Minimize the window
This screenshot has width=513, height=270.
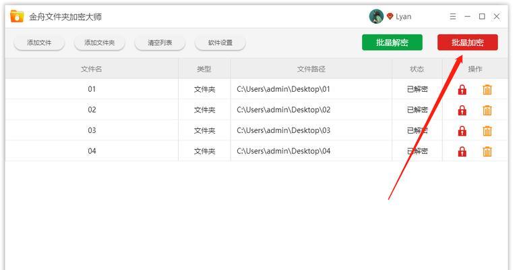click(x=468, y=16)
